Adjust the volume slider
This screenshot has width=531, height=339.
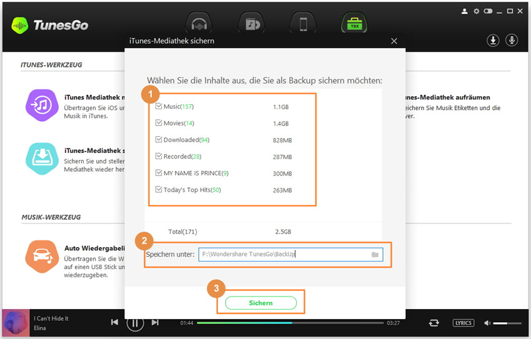507,323
